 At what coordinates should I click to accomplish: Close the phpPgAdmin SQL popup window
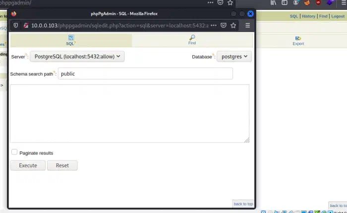coord(250,14)
